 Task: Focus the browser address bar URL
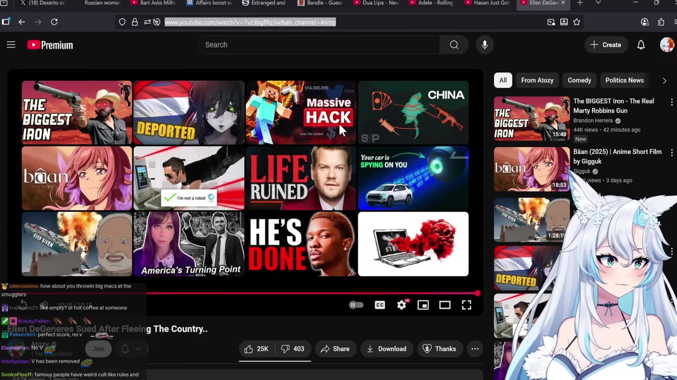point(250,22)
